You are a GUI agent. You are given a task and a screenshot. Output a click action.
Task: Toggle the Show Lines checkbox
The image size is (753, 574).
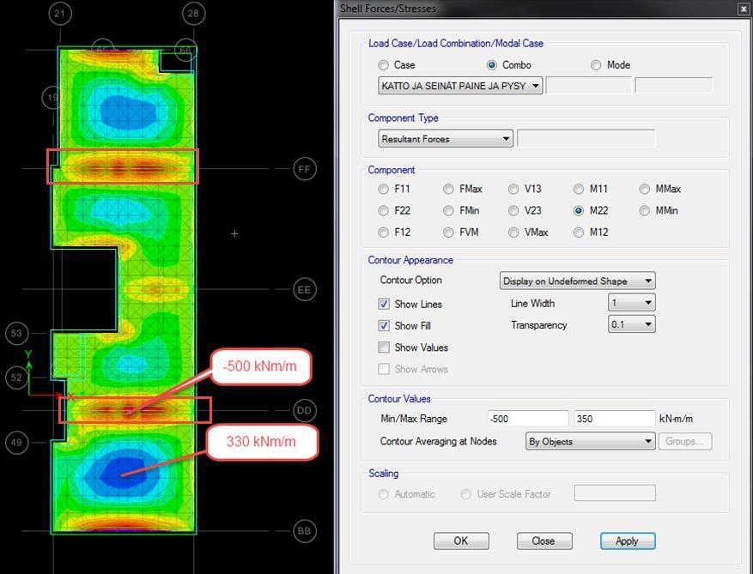(384, 304)
